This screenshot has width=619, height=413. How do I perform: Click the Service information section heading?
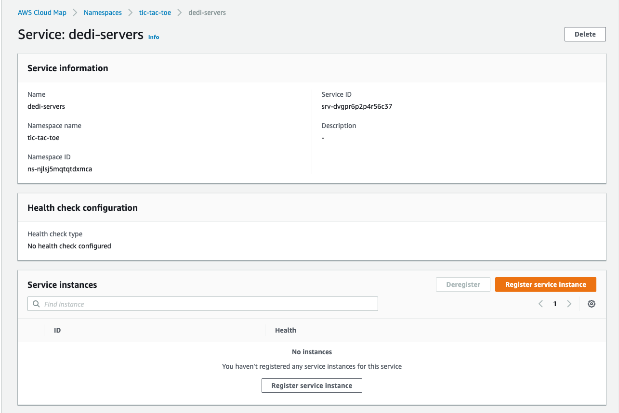tap(68, 68)
